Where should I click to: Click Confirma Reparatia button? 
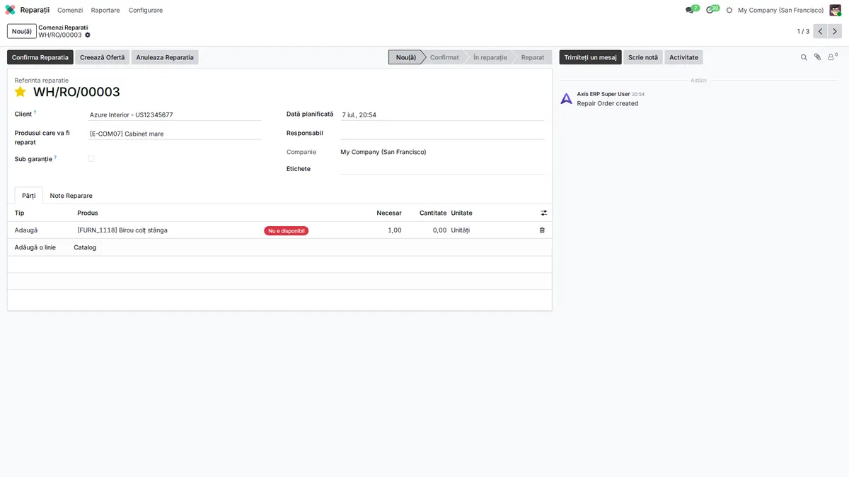[40, 57]
